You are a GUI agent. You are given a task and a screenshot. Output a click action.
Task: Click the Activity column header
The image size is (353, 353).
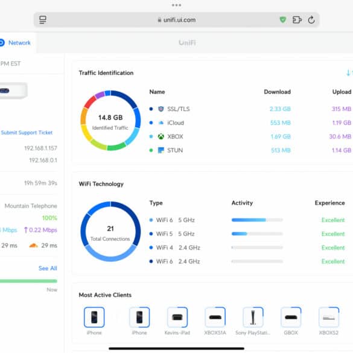[242, 203]
